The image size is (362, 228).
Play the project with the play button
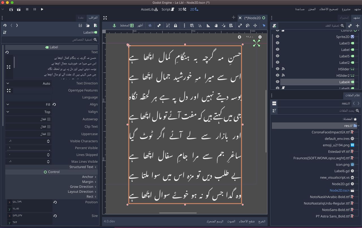click(x=42, y=9)
